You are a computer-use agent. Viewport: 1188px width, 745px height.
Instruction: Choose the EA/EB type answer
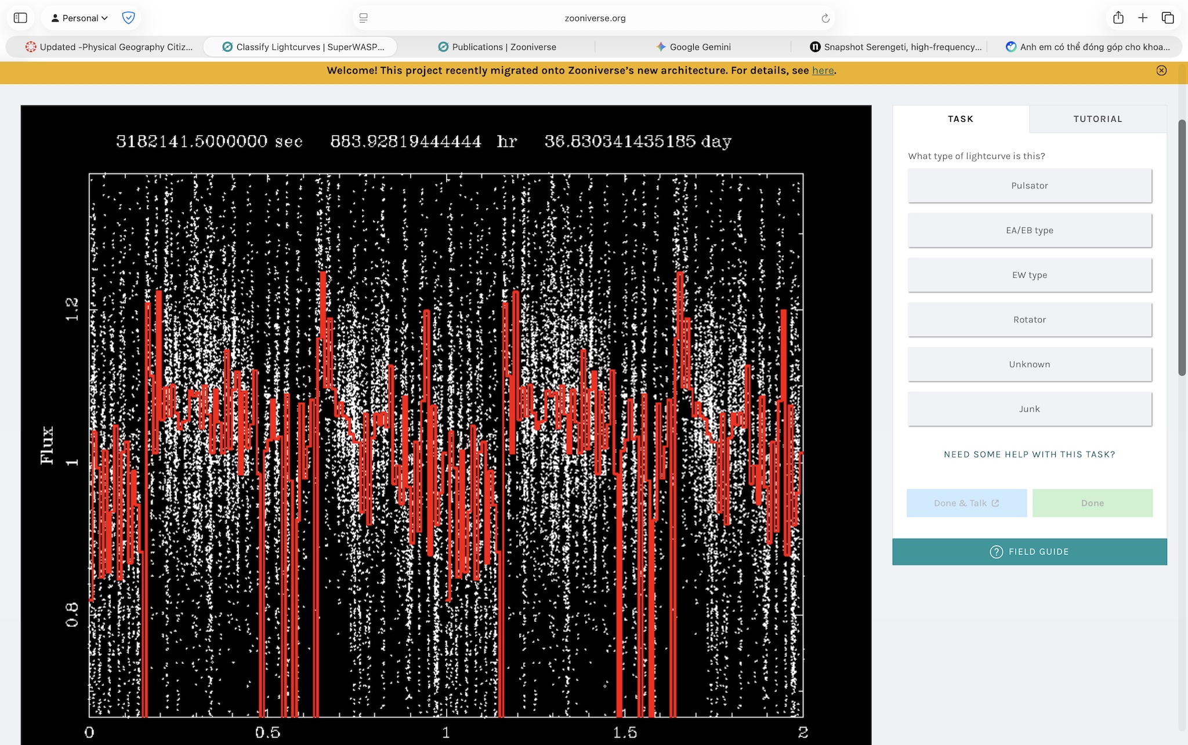point(1030,230)
